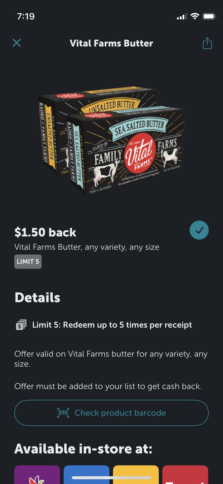Screen dimensions: 223x484
Task: Open the Vital Farms butter product image
Action: tap(111, 140)
